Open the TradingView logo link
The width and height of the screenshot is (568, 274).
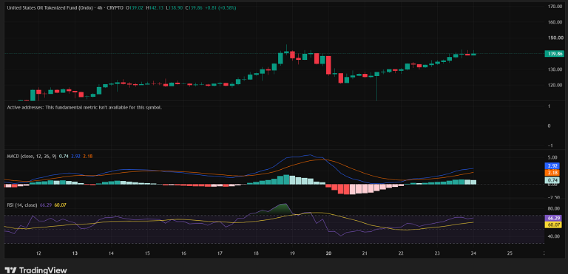pos(35,270)
